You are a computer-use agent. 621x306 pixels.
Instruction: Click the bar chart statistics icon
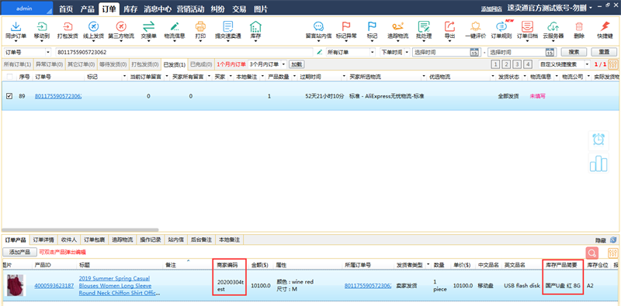coord(598,163)
